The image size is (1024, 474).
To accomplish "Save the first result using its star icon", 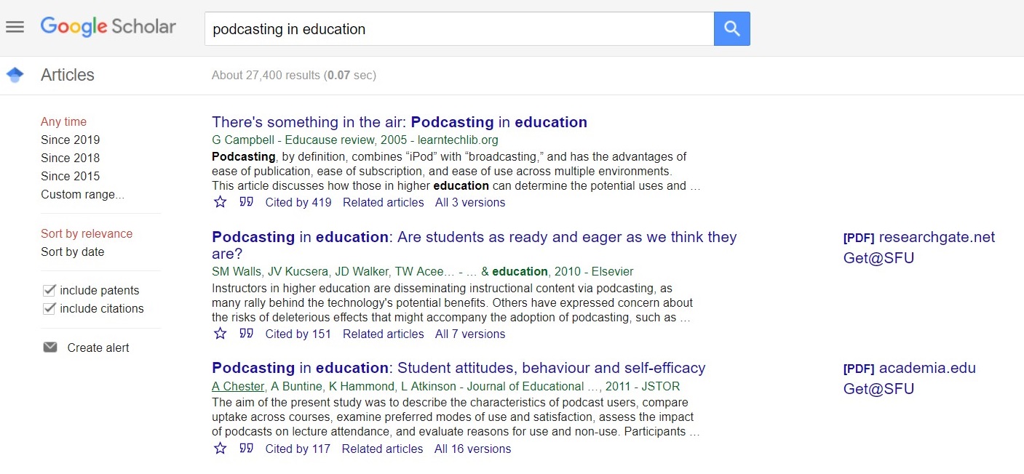I will click(220, 201).
